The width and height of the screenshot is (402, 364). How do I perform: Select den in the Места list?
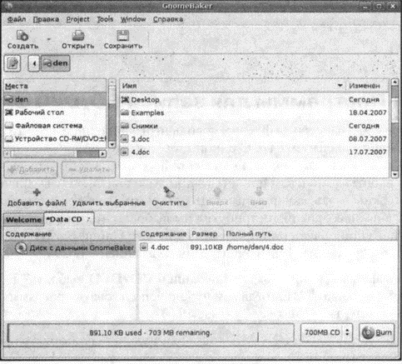click(x=56, y=99)
